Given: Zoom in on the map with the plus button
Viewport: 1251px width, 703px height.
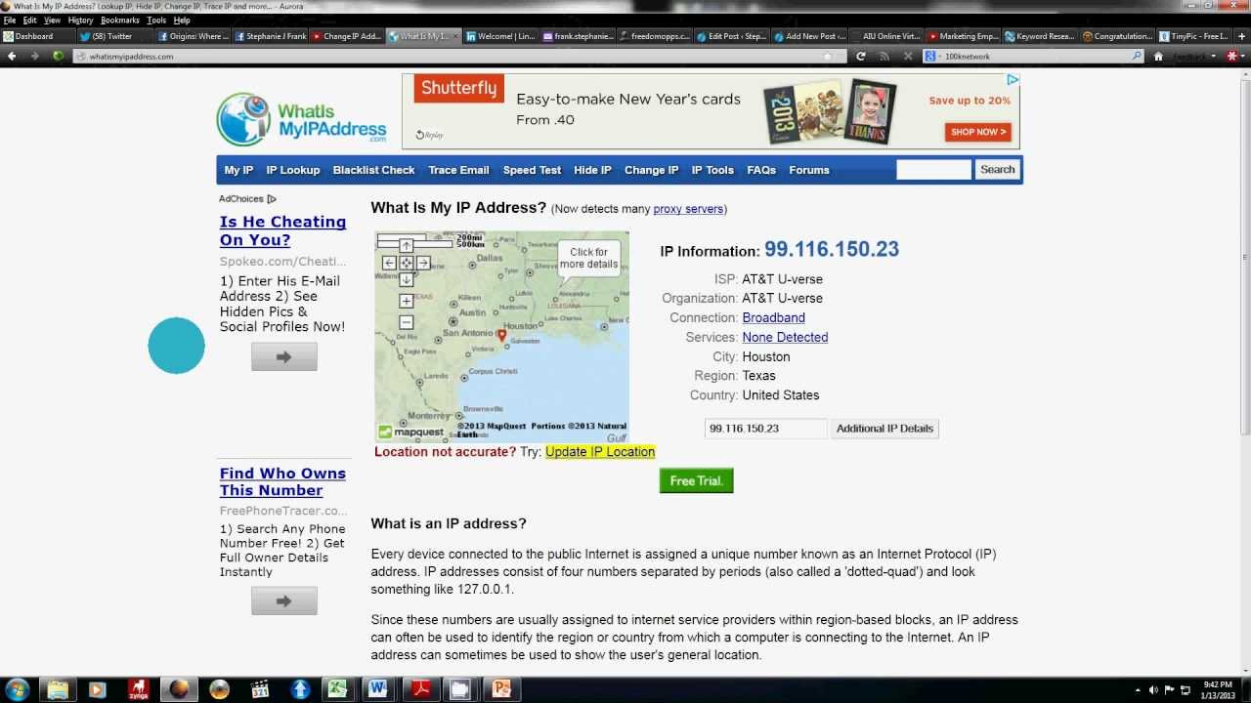Looking at the screenshot, I should coord(406,301).
